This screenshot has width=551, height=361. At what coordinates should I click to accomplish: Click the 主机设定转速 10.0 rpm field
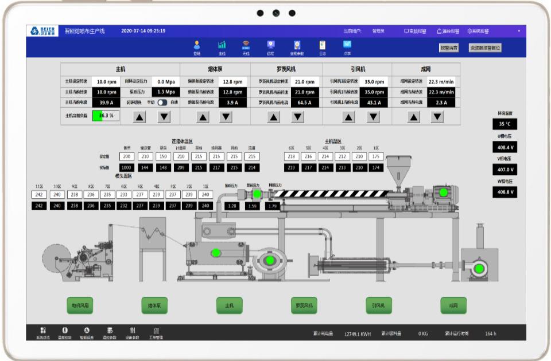click(106, 82)
